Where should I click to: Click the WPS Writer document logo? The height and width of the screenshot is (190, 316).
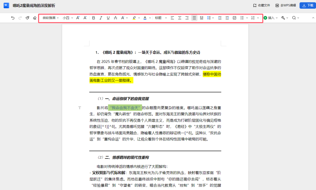(x=6, y=5)
